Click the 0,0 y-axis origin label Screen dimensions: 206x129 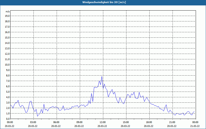(8, 119)
